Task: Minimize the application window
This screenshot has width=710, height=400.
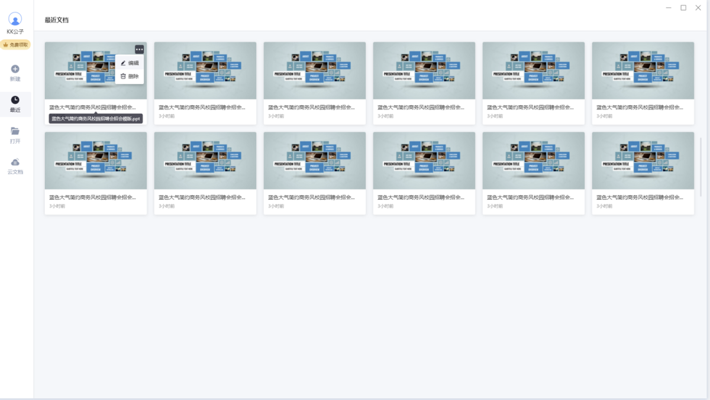Action: click(669, 8)
